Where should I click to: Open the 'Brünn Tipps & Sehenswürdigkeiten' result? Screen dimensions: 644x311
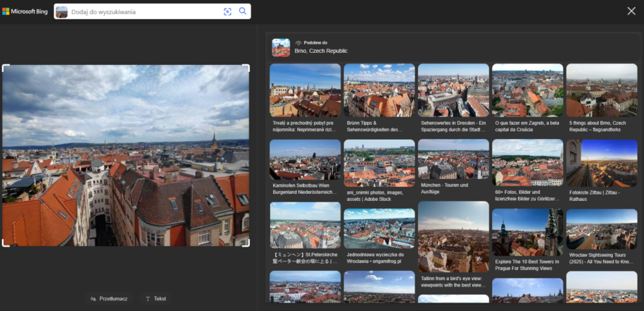pyautogui.click(x=379, y=90)
